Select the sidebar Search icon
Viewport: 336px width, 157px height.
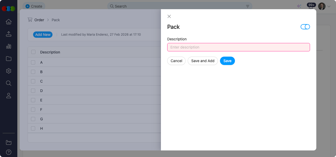(8, 83)
